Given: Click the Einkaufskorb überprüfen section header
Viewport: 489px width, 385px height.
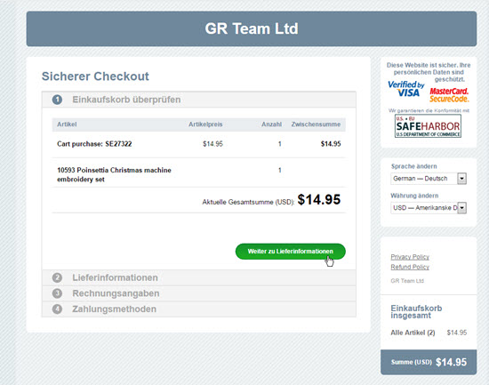Looking at the screenshot, I should [x=199, y=100].
